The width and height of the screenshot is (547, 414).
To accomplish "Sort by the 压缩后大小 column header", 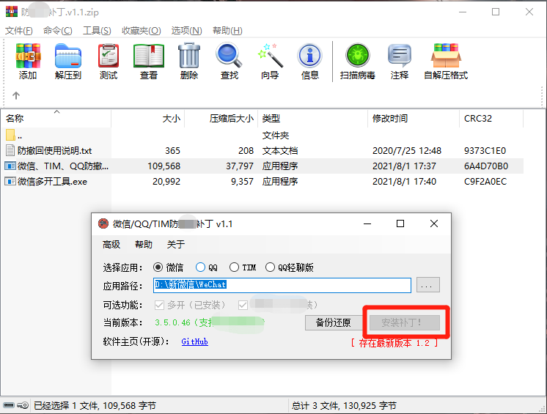I will tap(221, 119).
